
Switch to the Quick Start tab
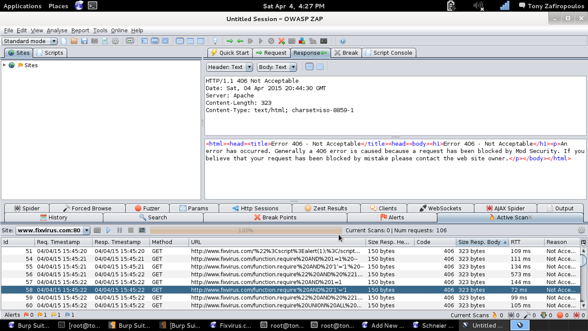[229, 53]
